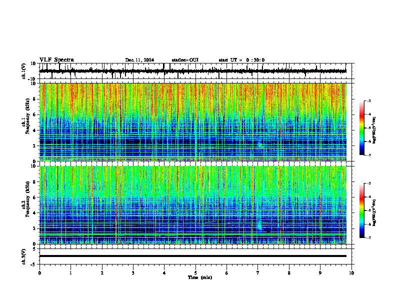Click the ch.2 PSD color scale bar
The width and height of the screenshot is (396, 306).
point(362,210)
